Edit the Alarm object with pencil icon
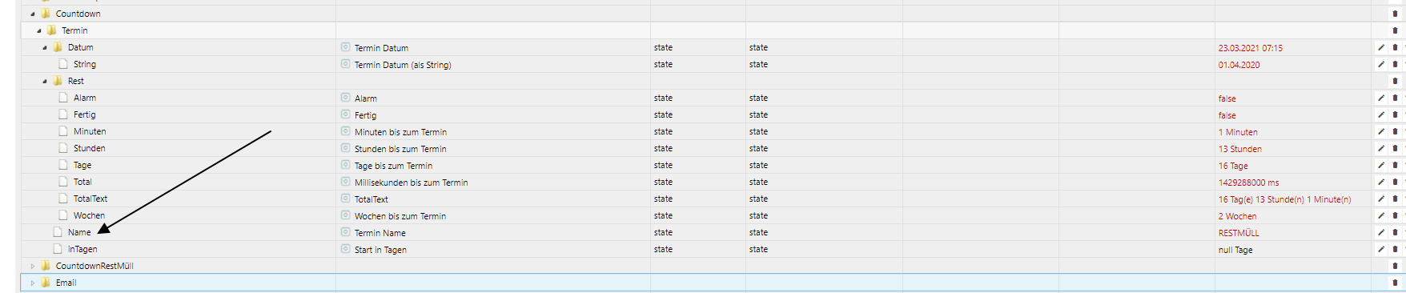 coord(1381,98)
